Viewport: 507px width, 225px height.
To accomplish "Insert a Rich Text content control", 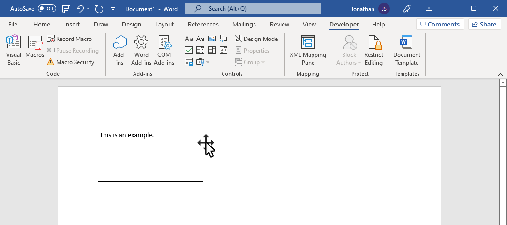I will [x=189, y=39].
